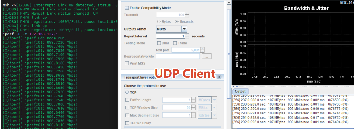Click terminal line 'iperf udp mode run...'
The width and height of the screenshot is (354, 129).
[x=37, y=38]
